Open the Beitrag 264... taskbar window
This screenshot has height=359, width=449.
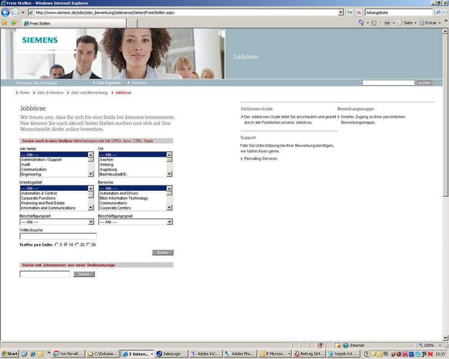pos(310,354)
